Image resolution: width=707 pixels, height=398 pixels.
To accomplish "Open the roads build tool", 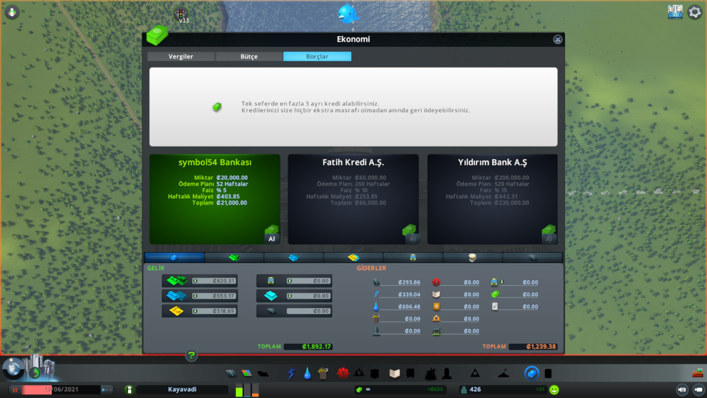I will click(231, 373).
